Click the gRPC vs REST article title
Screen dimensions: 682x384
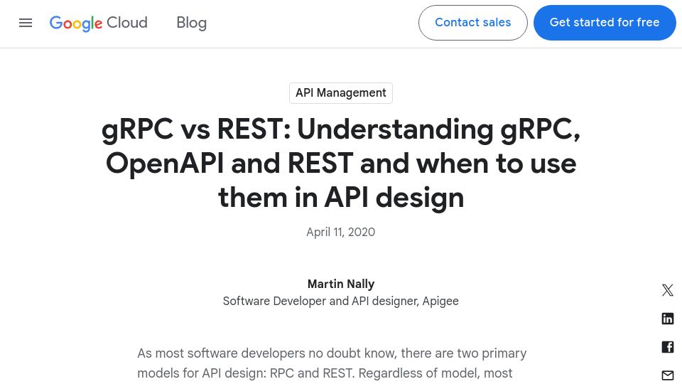(341, 164)
